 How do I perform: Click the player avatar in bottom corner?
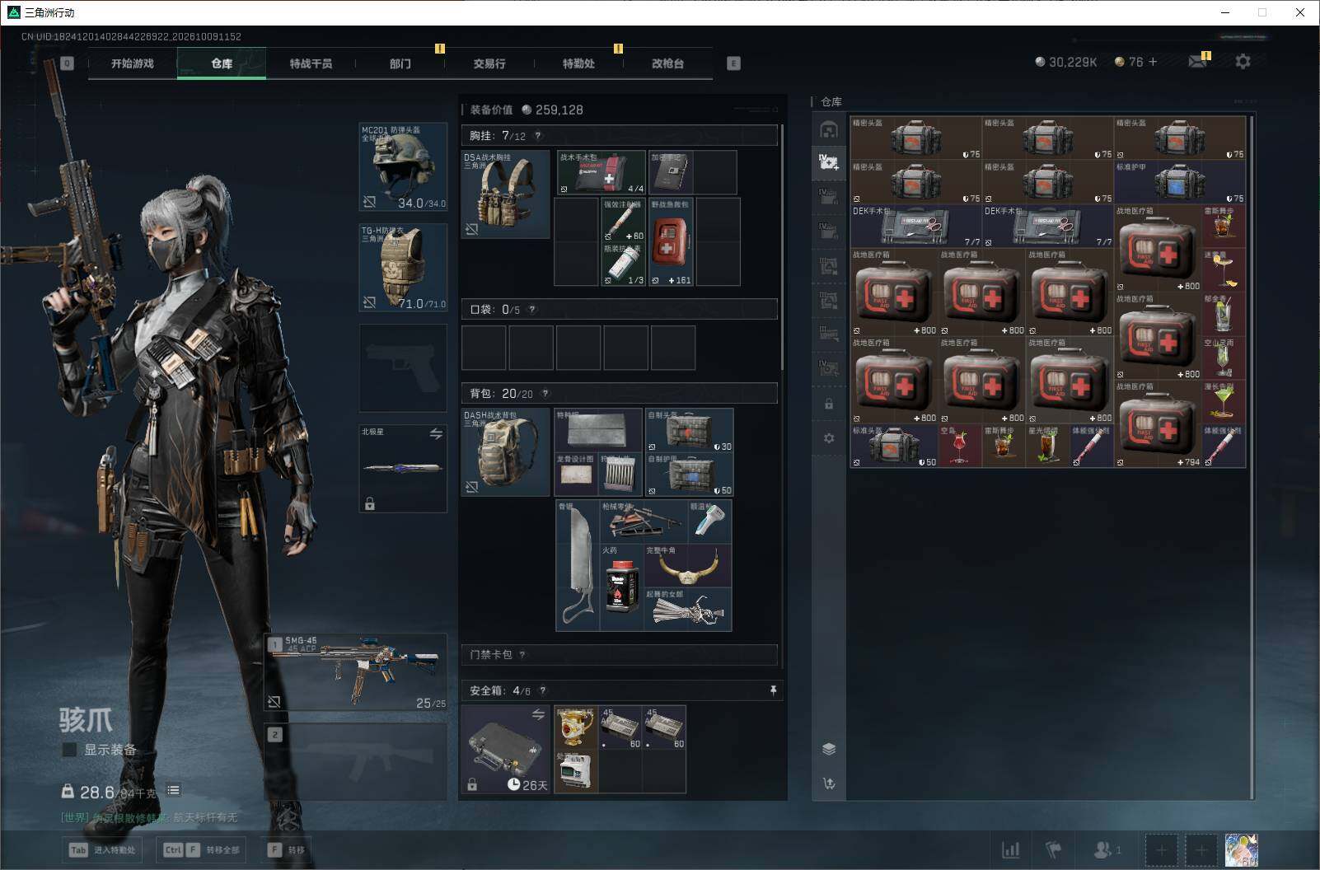[1241, 849]
